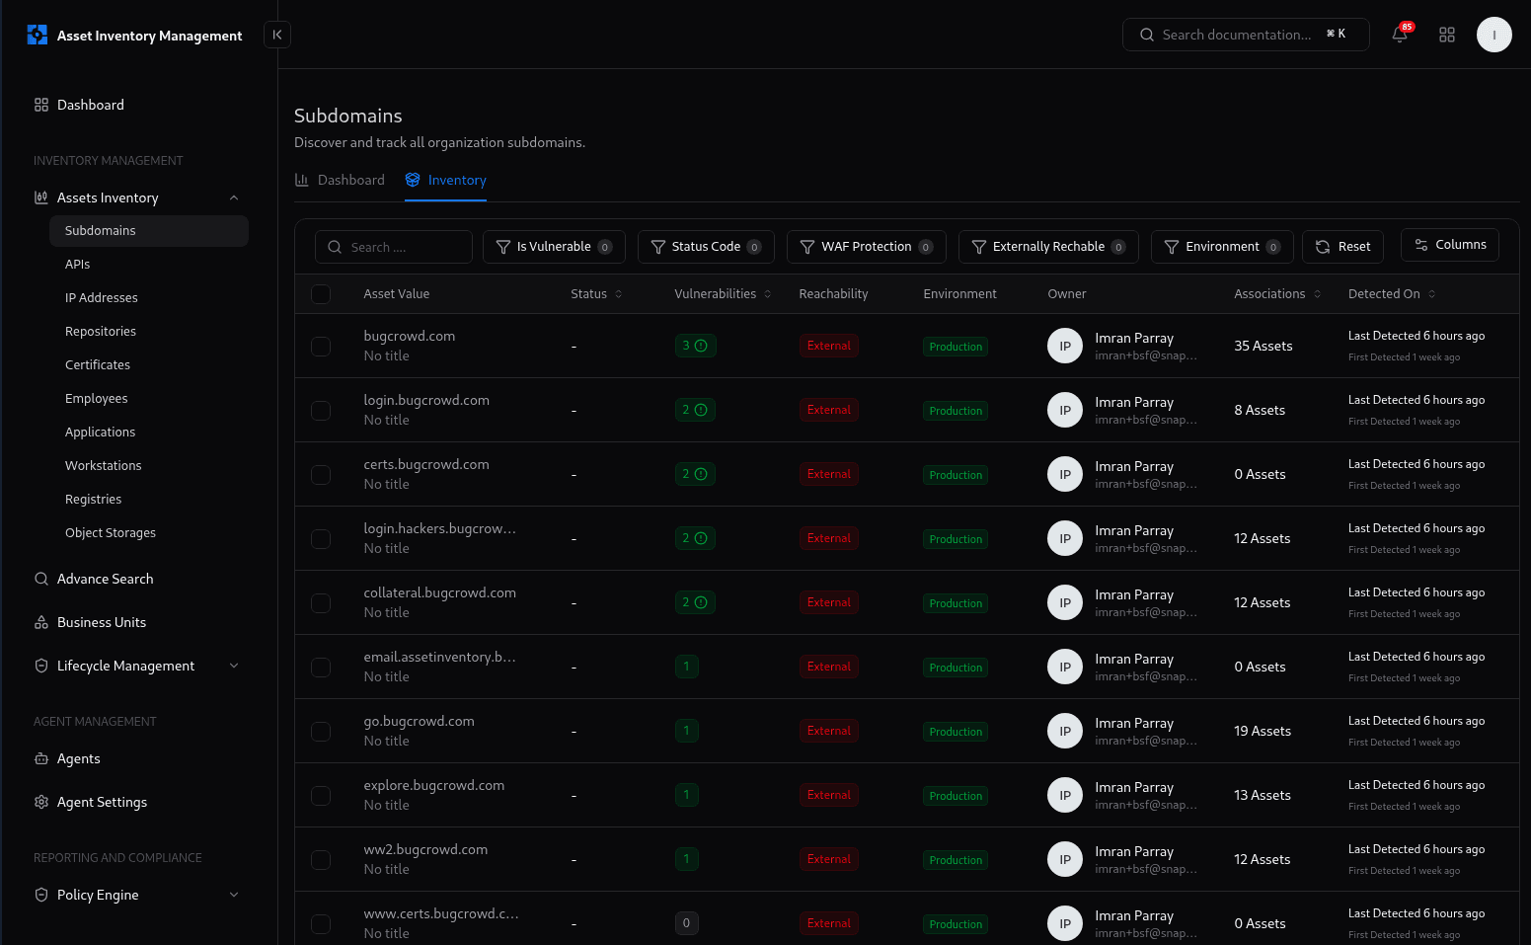Expand the Lifecycle Management chevron

tap(234, 666)
